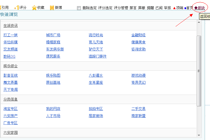The width and height of the screenshot is (210, 140).
Task: Visit the 广告专区 board
Action: (11, 123)
